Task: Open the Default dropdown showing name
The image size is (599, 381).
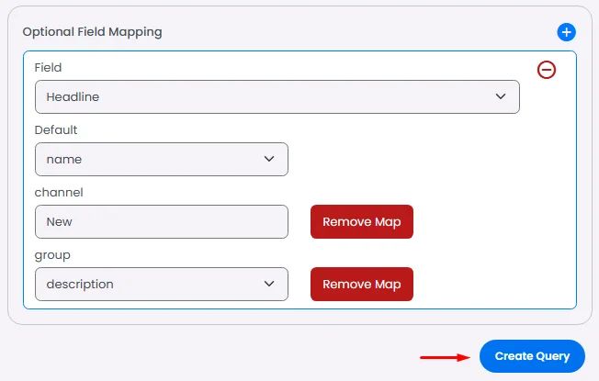Action: point(161,159)
